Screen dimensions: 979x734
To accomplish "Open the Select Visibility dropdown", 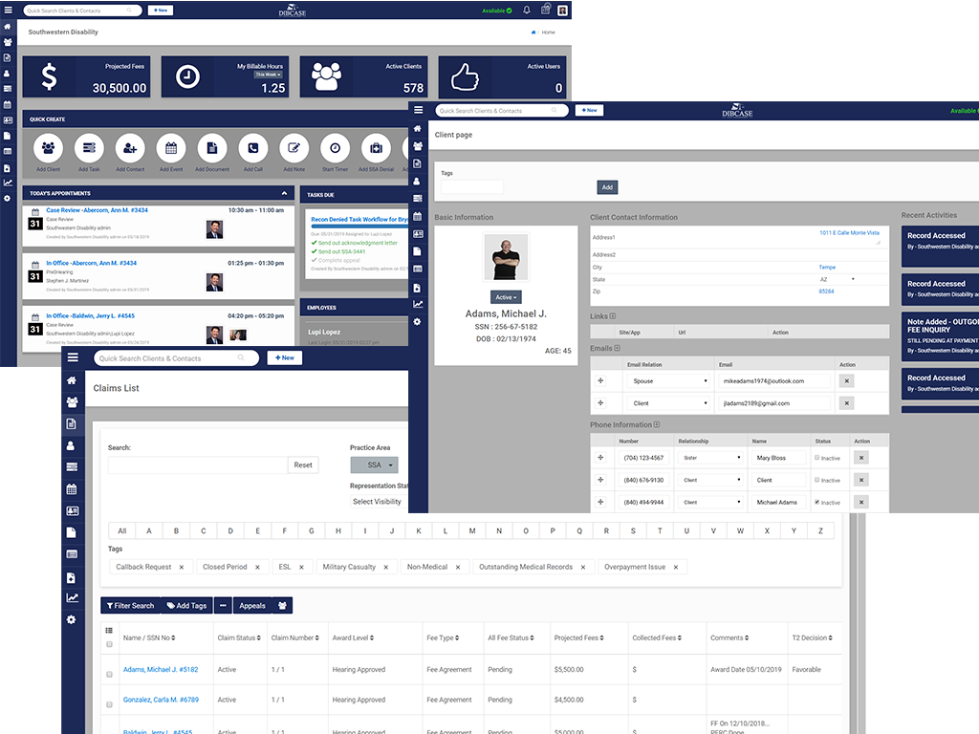I will [378, 501].
